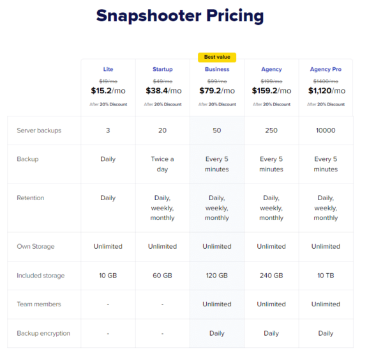383x353 pixels.
Task: Click the $159.2/mo Agency price
Action: (271, 91)
